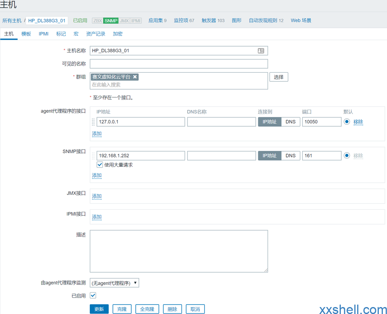This screenshot has width=387, height=314.
Task: Select DNS for SNMP interface connection
Action: [291, 156]
